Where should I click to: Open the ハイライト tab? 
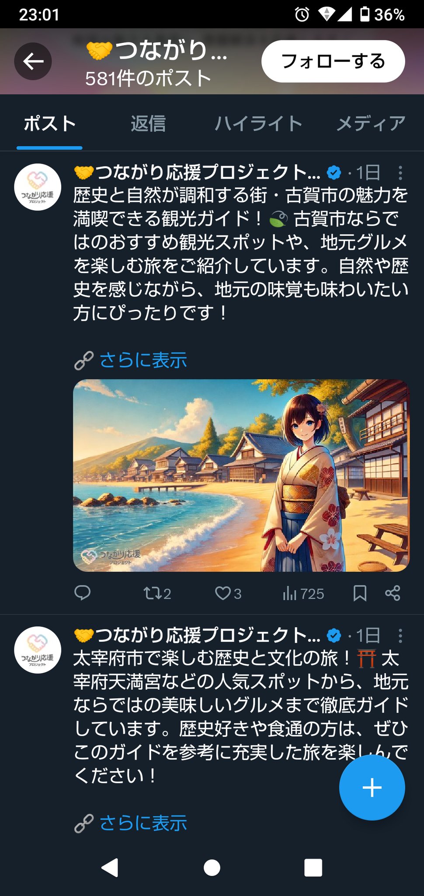click(258, 124)
